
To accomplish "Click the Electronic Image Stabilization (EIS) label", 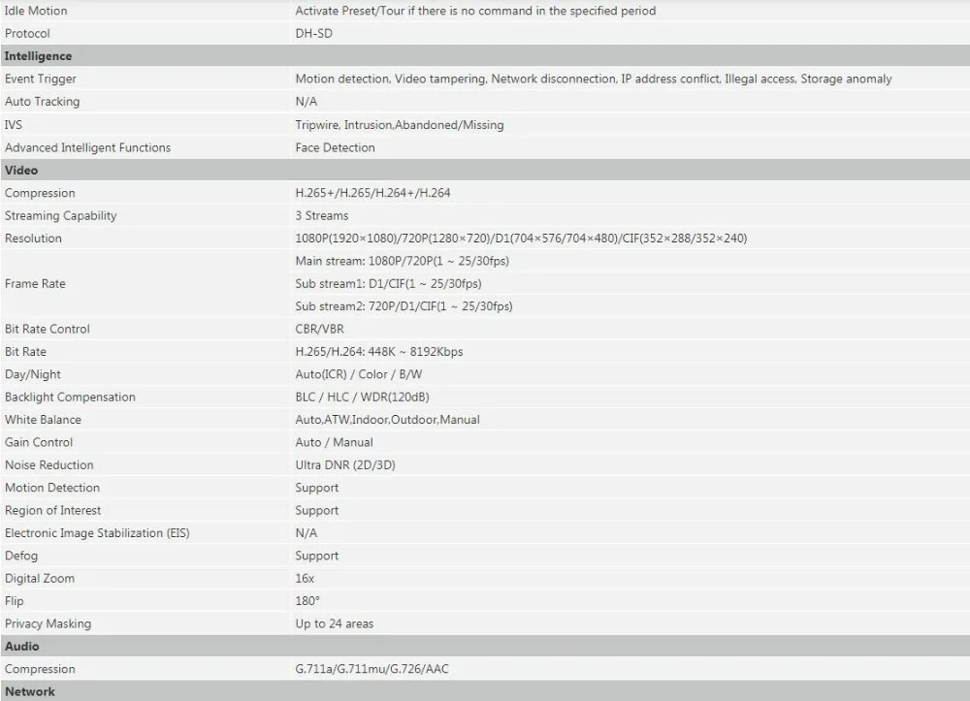I will point(97,533).
